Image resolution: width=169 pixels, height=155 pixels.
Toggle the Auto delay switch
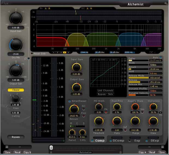pos(161,58)
